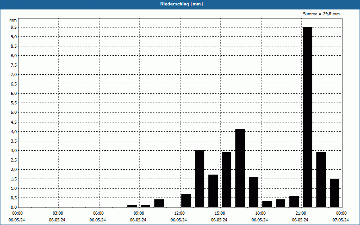This screenshot has width=360, height=225.
Task: Select the 9,5 y-axis label
Action: tap(14, 27)
